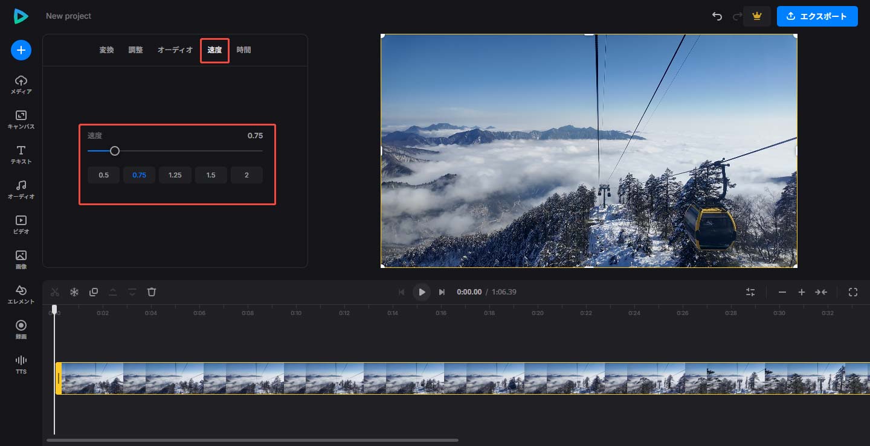Open the TTS panel
Screen dimensions: 870x446
point(21,365)
